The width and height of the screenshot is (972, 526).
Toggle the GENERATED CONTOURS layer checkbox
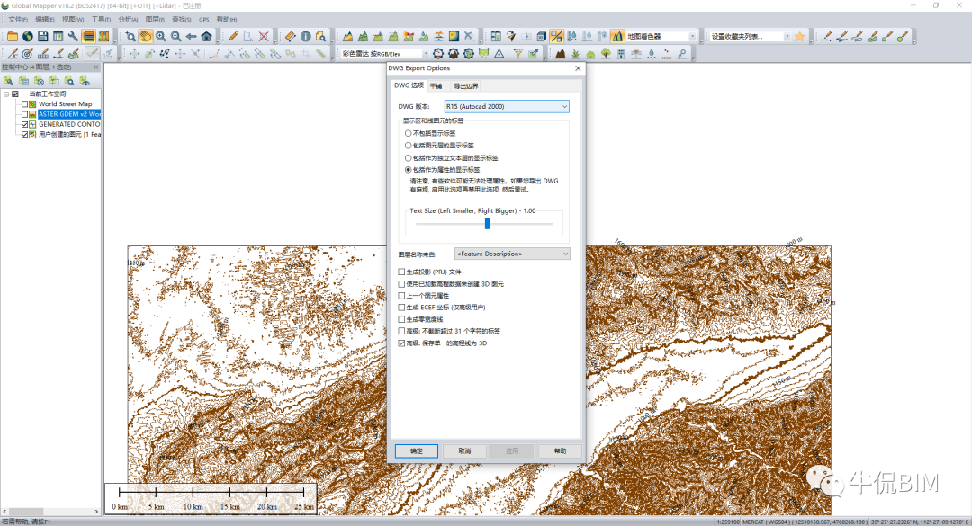tap(25, 124)
